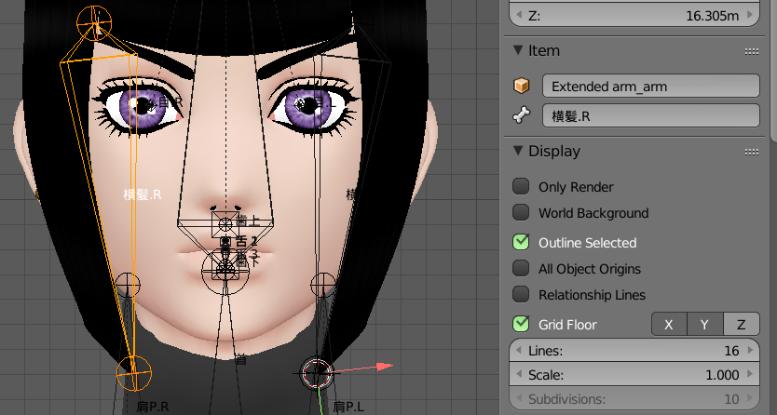Enable the Relationship Lines checkbox
This screenshot has width=777, height=415.
(521, 294)
